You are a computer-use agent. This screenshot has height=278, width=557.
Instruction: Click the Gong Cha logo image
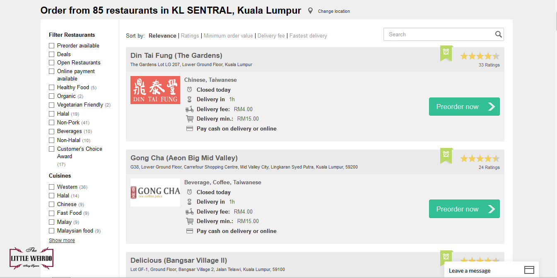point(155,192)
